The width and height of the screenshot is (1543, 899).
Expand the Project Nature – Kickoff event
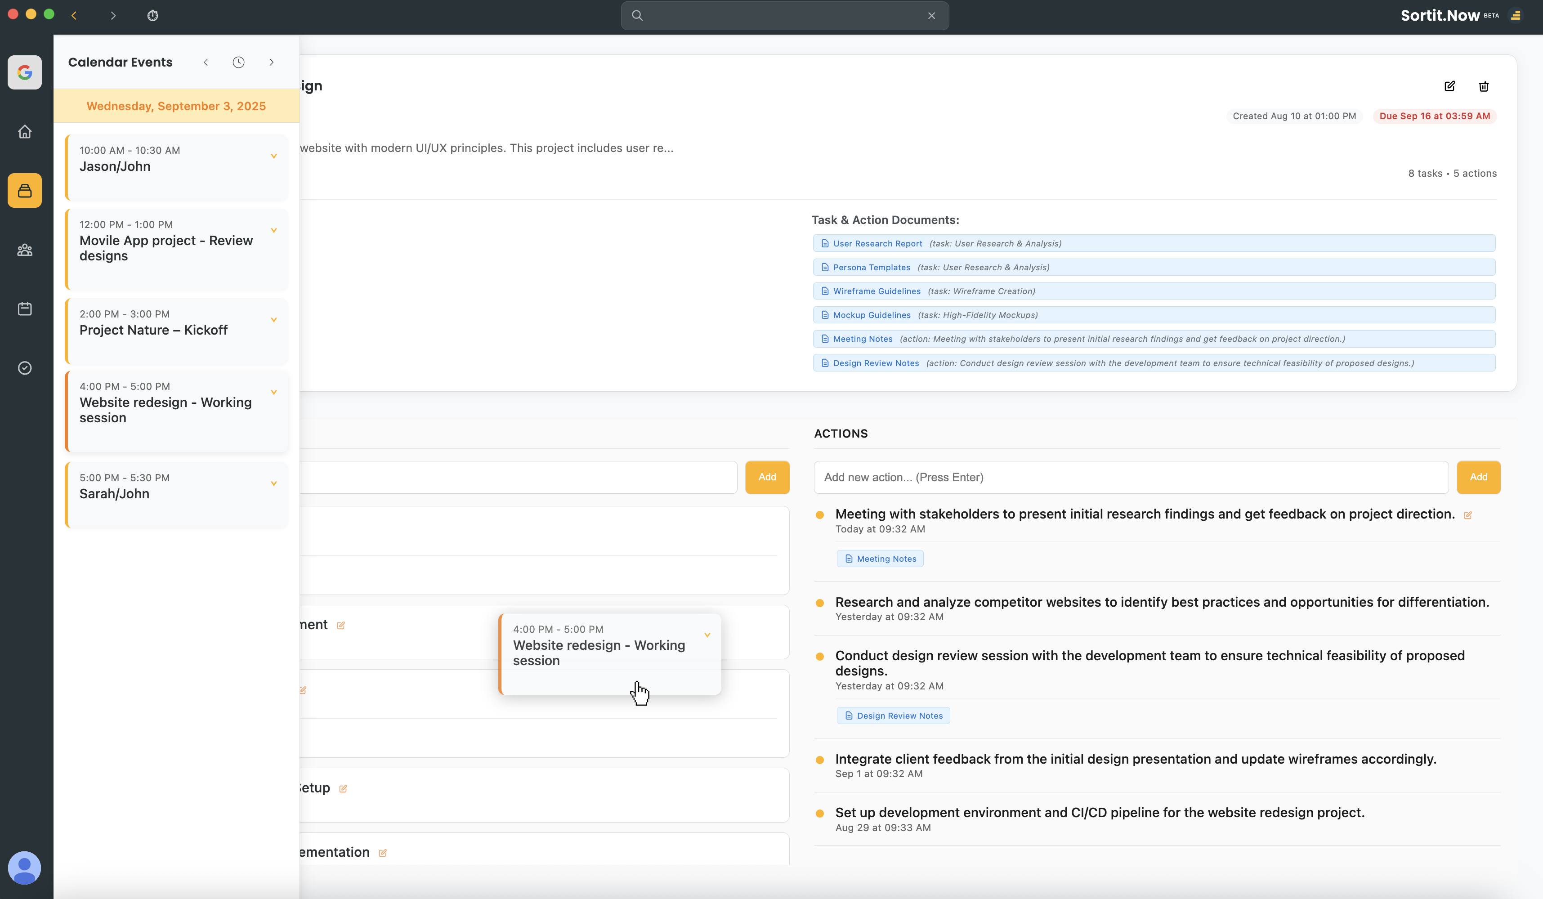click(x=274, y=320)
